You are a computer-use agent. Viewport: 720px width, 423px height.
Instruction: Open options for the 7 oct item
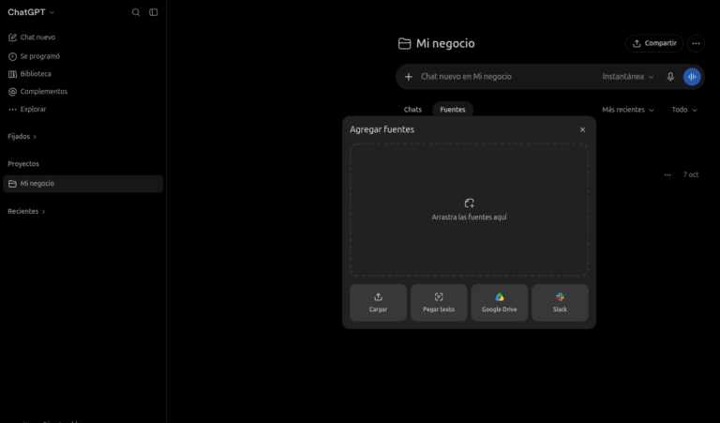coord(667,175)
